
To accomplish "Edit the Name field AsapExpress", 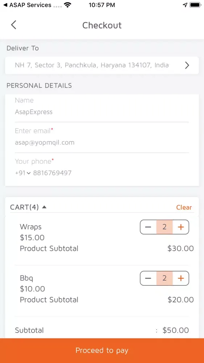I will (102, 112).
